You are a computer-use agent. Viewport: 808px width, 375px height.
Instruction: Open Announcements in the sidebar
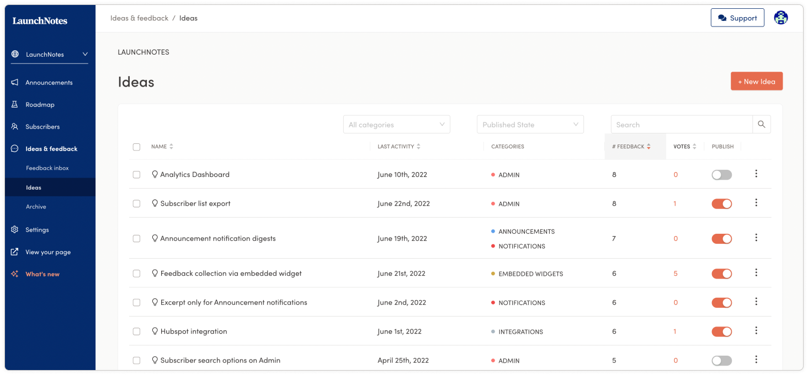(49, 82)
